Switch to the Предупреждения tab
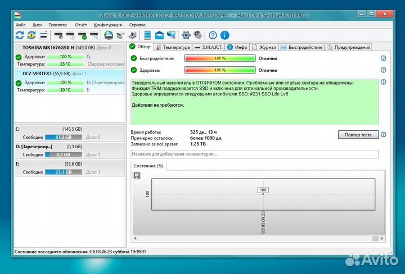This screenshot has height=274, width=405. point(348,47)
